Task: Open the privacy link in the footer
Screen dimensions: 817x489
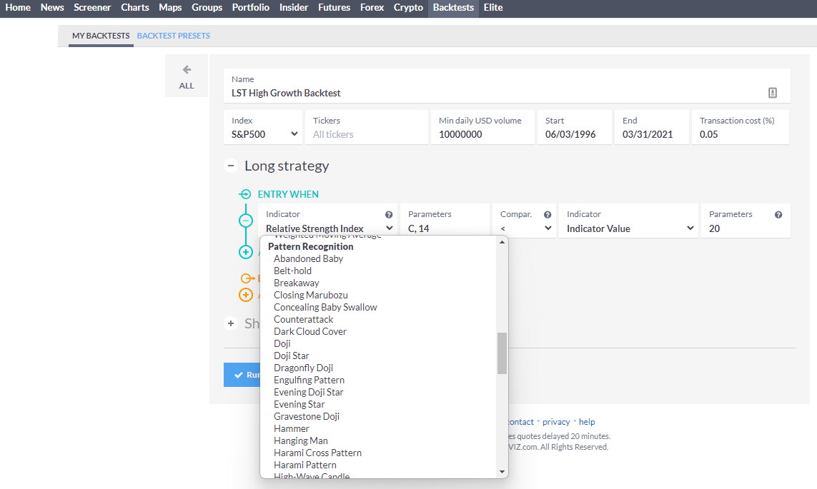Action: pos(555,421)
